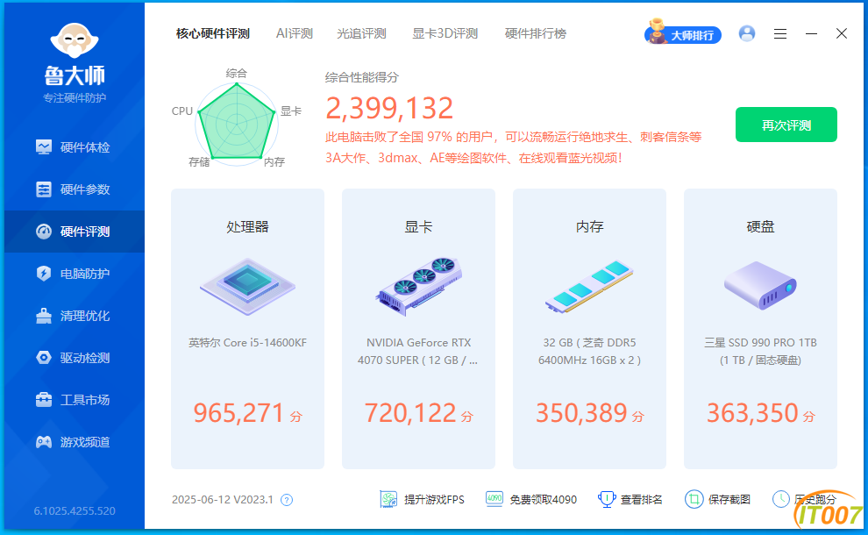
Task: Click the 历史跑分 clock icon
Action: pos(780,499)
